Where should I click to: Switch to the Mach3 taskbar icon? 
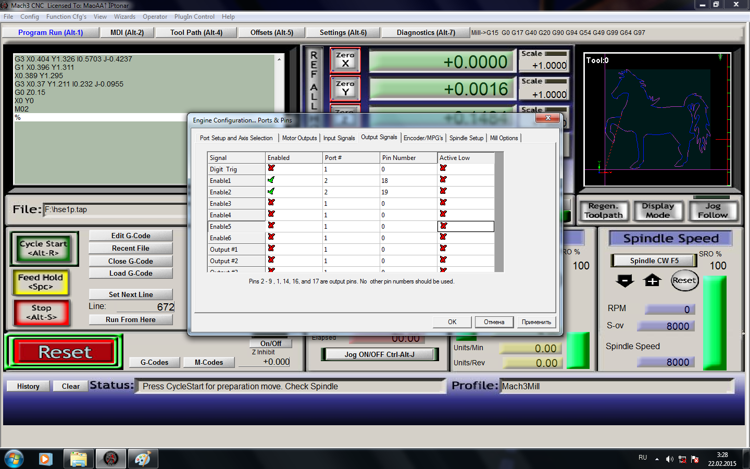pyautogui.click(x=111, y=459)
